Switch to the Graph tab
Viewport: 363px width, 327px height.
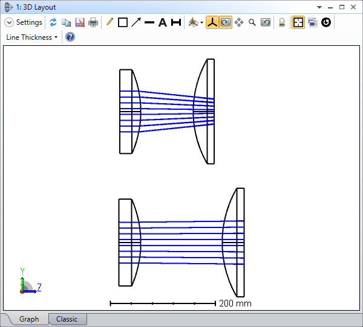(x=28, y=319)
